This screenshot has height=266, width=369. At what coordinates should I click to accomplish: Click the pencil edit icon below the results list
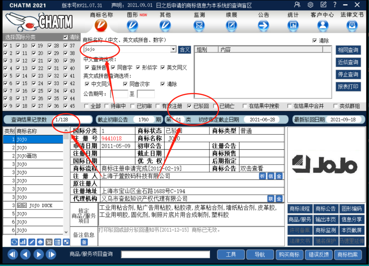(x=32, y=242)
